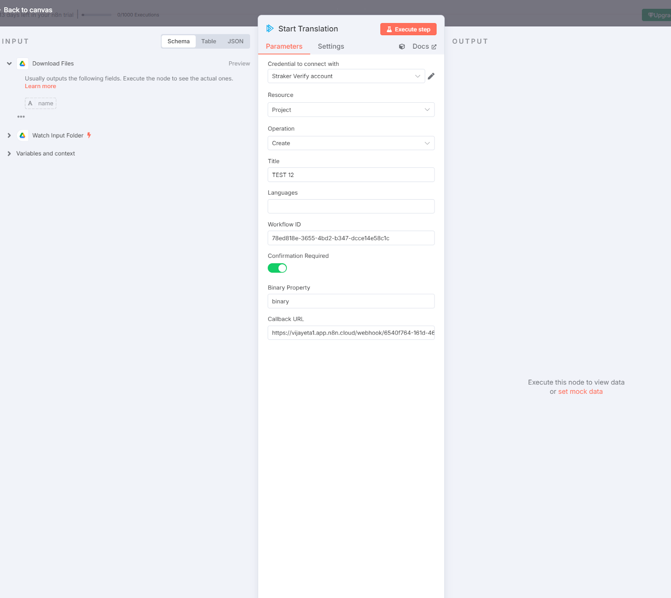Click the cube icon beside Docs
This screenshot has width=671, height=598.
(402, 47)
